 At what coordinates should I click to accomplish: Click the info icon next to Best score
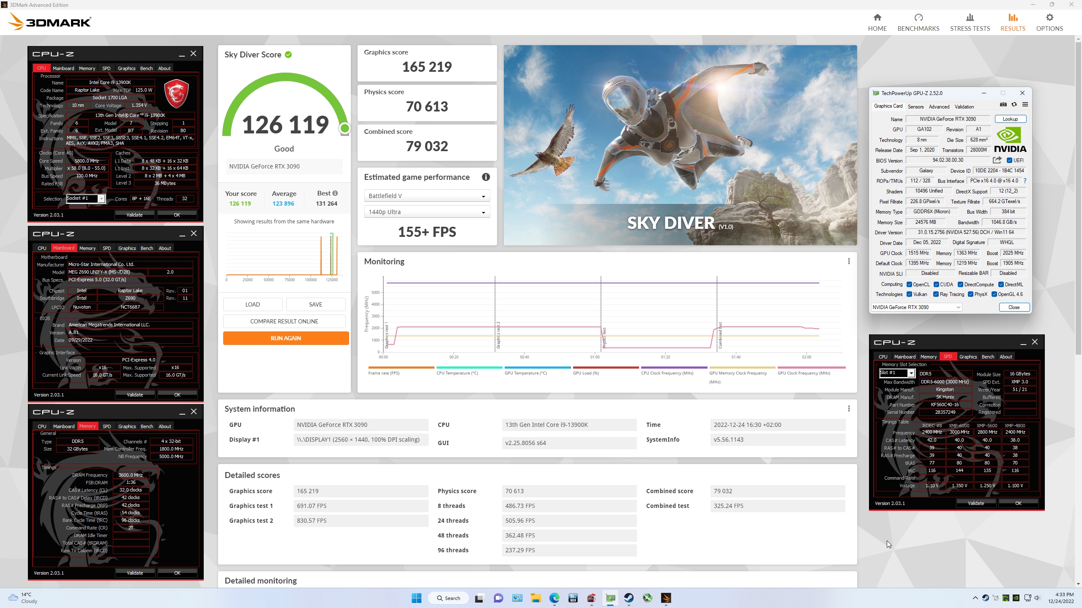coord(335,193)
